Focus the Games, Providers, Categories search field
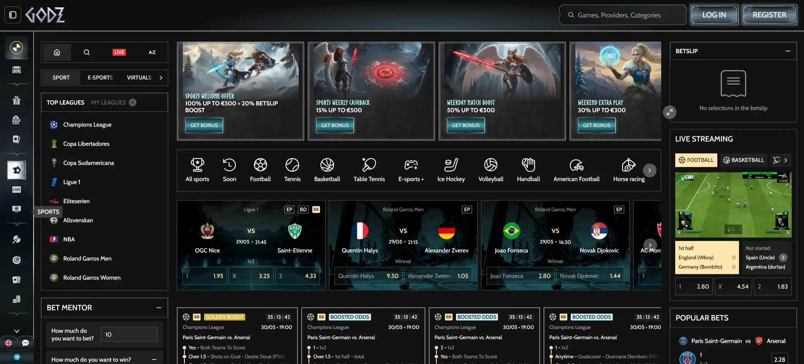The height and width of the screenshot is (364, 804). tap(623, 15)
